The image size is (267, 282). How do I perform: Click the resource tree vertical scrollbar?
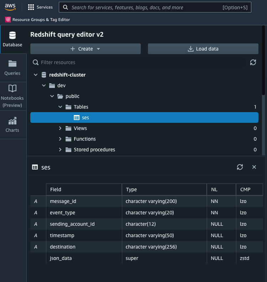263,60
